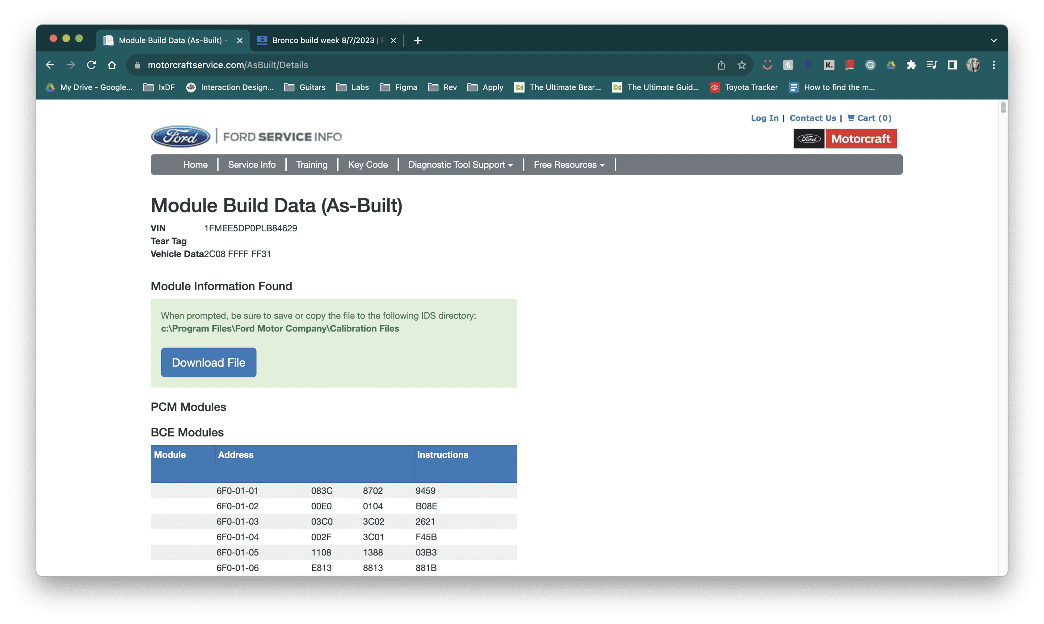Click the Grammarly extension icon

[x=870, y=65]
